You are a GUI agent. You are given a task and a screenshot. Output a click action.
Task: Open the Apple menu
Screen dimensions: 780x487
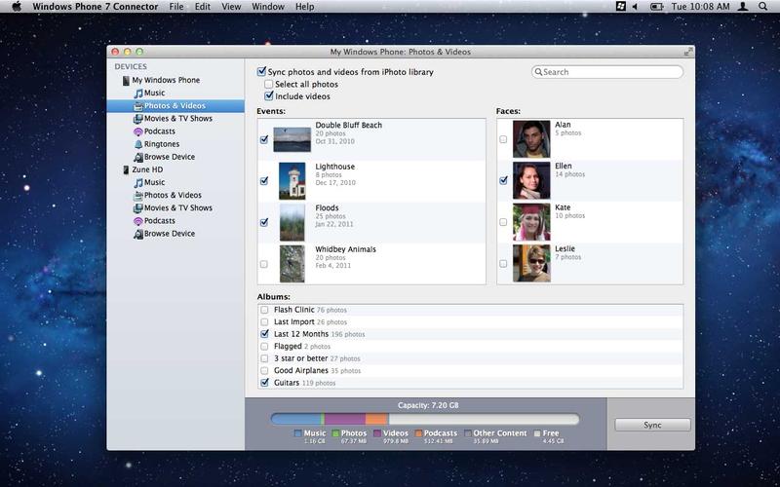(17, 7)
